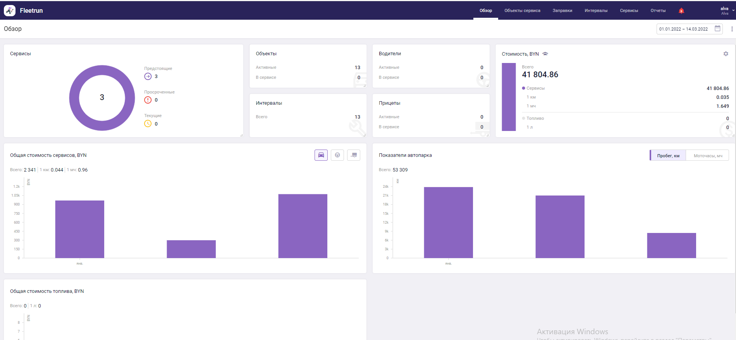The image size is (736, 340).
Task: Open the calendar date picker icon
Action: pos(717,29)
